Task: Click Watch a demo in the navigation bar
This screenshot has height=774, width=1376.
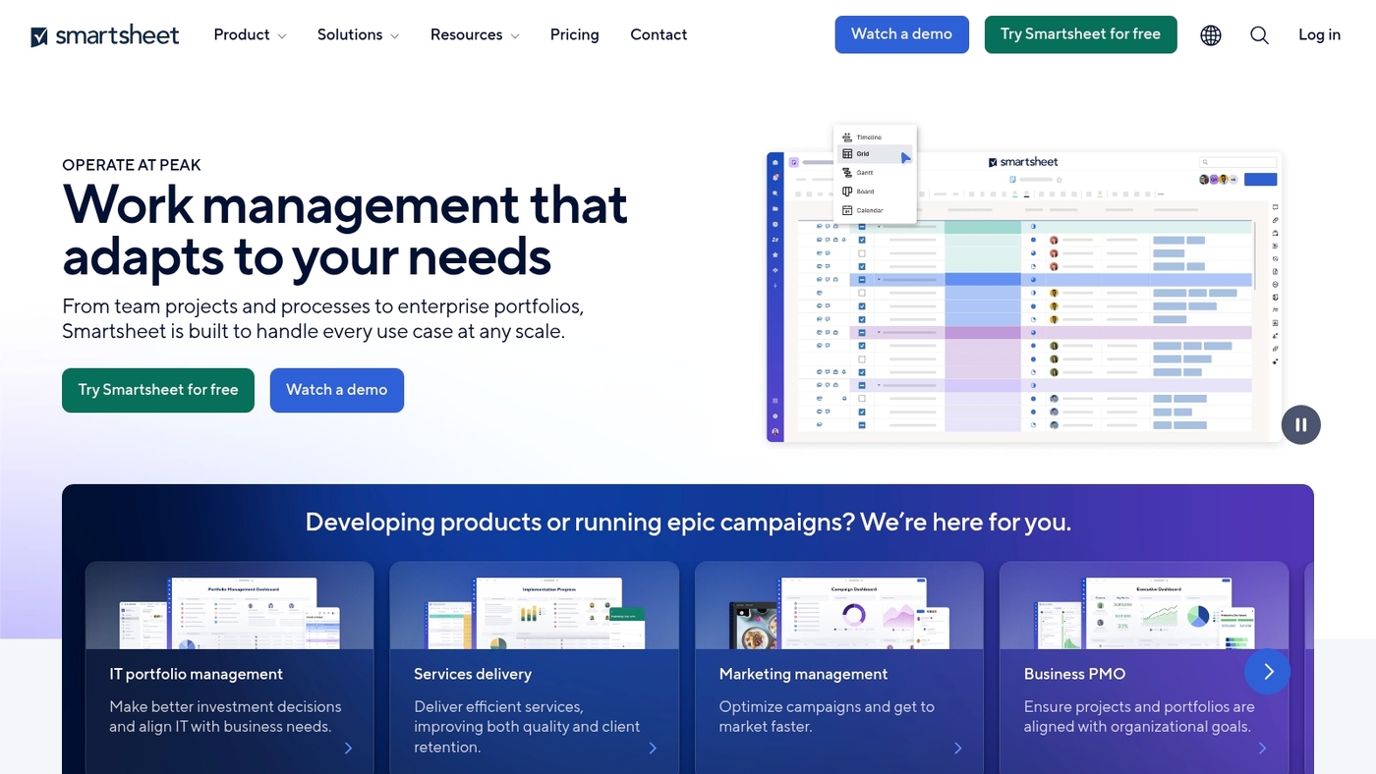Action: [901, 34]
